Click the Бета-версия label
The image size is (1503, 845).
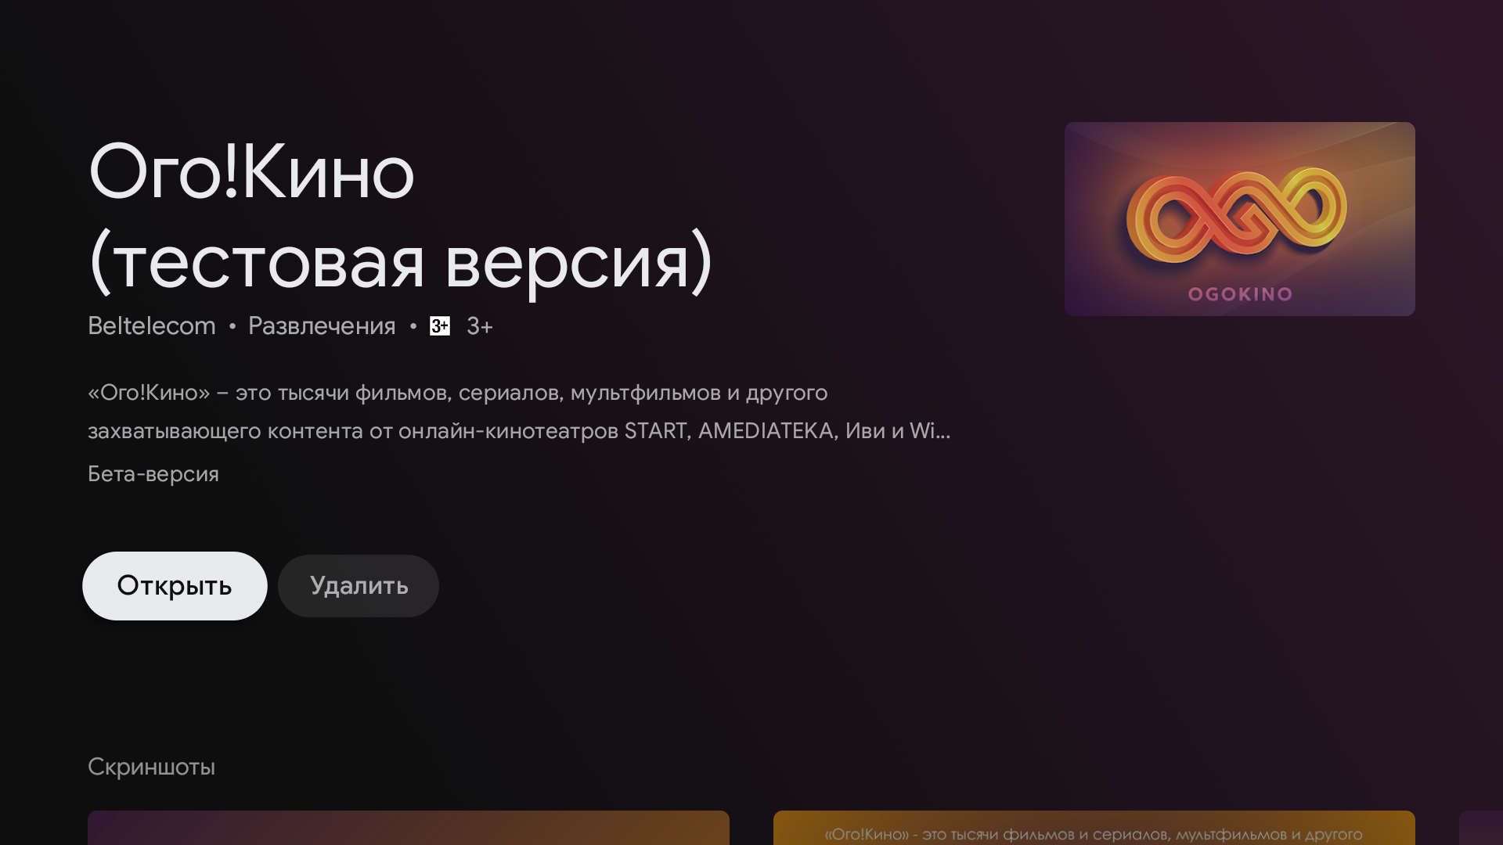(153, 474)
